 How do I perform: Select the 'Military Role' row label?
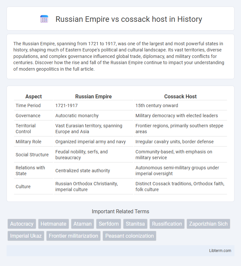(x=29, y=142)
